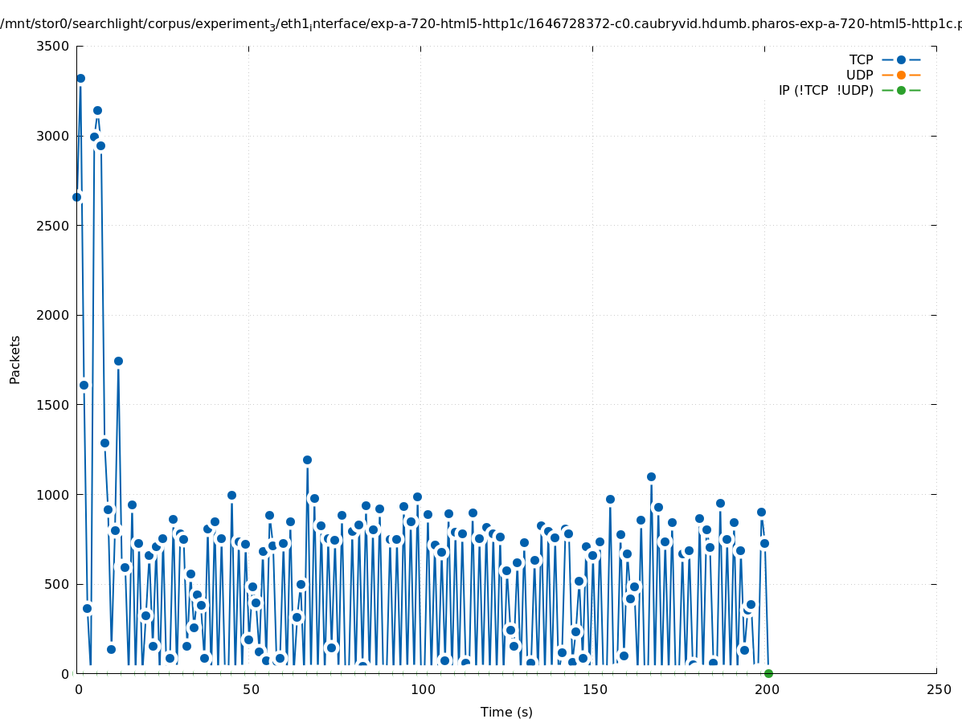Click the 100 tick label on x-axis
The image size is (962, 723).
(x=421, y=689)
